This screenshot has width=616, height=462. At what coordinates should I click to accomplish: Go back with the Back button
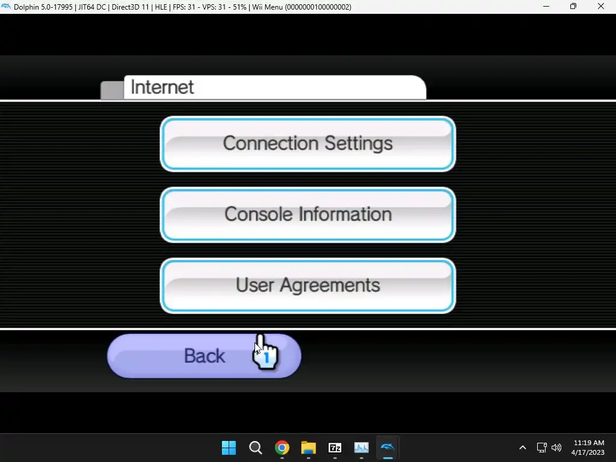(204, 356)
